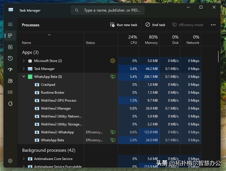Click the Task Manager app icon in title bar

tap(11, 10)
